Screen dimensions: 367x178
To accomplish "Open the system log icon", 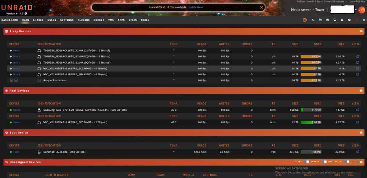I will 342,20.
